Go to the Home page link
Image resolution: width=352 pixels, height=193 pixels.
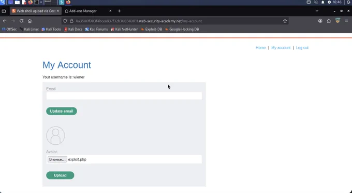tap(260, 48)
